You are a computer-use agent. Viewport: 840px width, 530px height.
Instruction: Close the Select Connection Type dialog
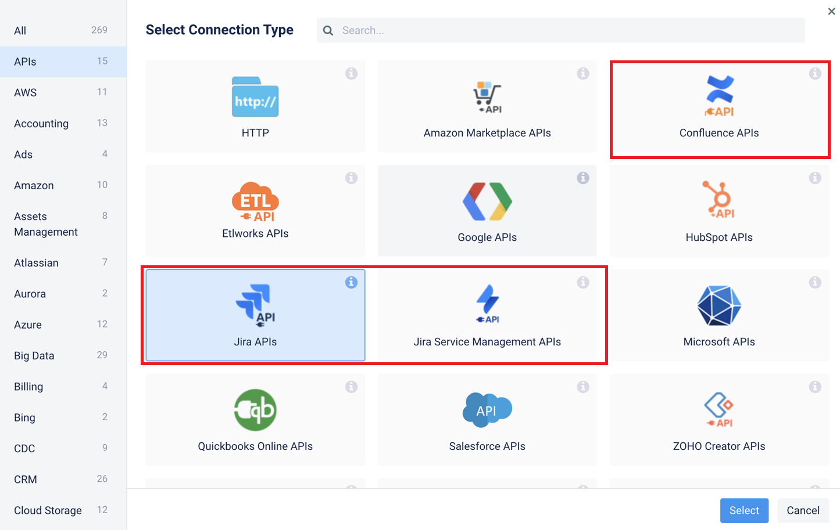pyautogui.click(x=831, y=12)
